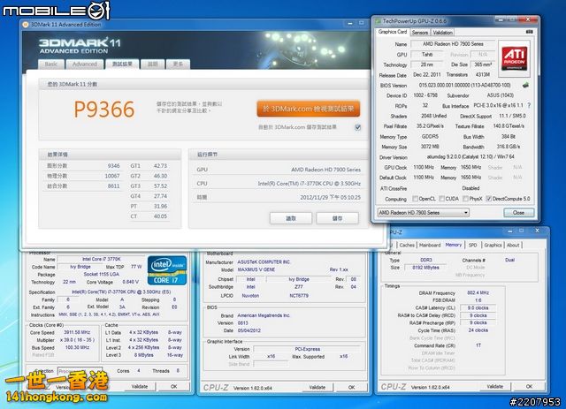Click the Intel Core i7 logo in CPU-Z

pyautogui.click(x=166, y=268)
